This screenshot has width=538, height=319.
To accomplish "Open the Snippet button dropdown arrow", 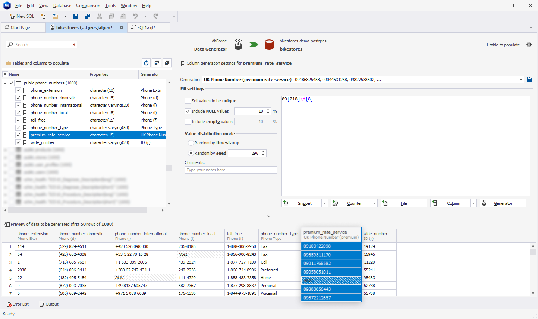I will (325, 203).
